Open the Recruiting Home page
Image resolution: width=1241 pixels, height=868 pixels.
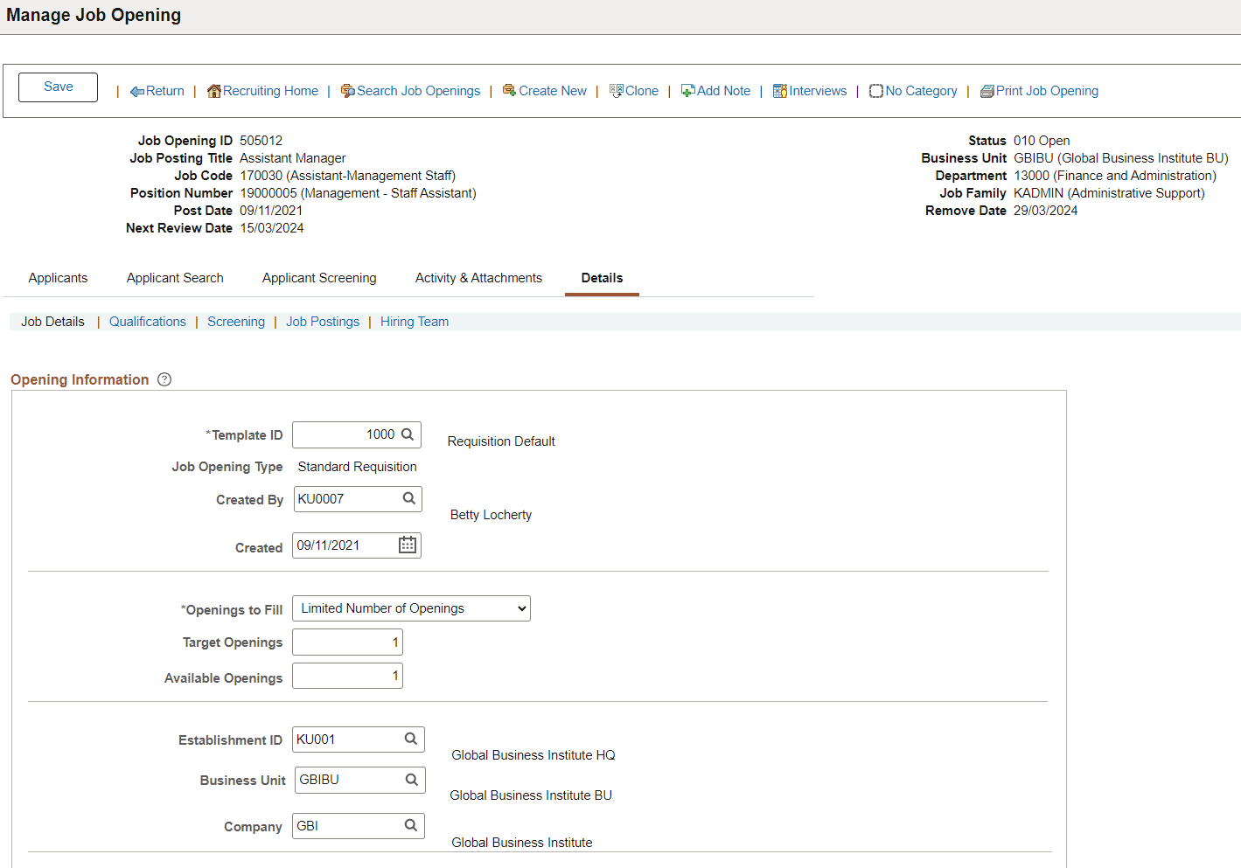[269, 90]
